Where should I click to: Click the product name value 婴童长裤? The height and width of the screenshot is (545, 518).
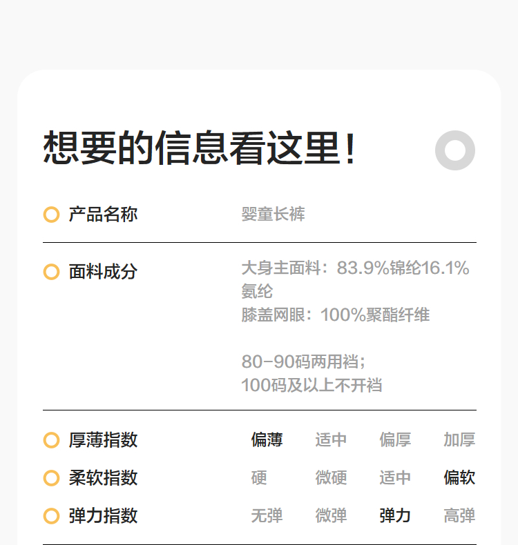pos(273,215)
